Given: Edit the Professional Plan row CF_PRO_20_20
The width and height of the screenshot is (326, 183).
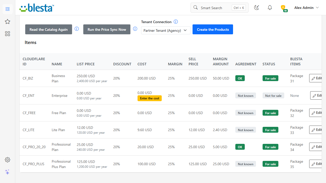Looking at the screenshot, I should pyautogui.click(x=316, y=147).
